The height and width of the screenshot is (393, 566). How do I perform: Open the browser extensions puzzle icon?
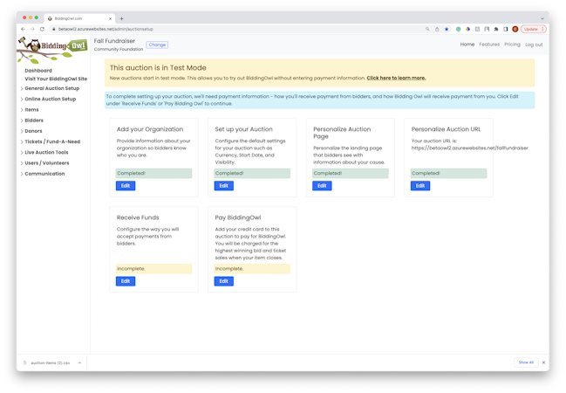(x=496, y=29)
